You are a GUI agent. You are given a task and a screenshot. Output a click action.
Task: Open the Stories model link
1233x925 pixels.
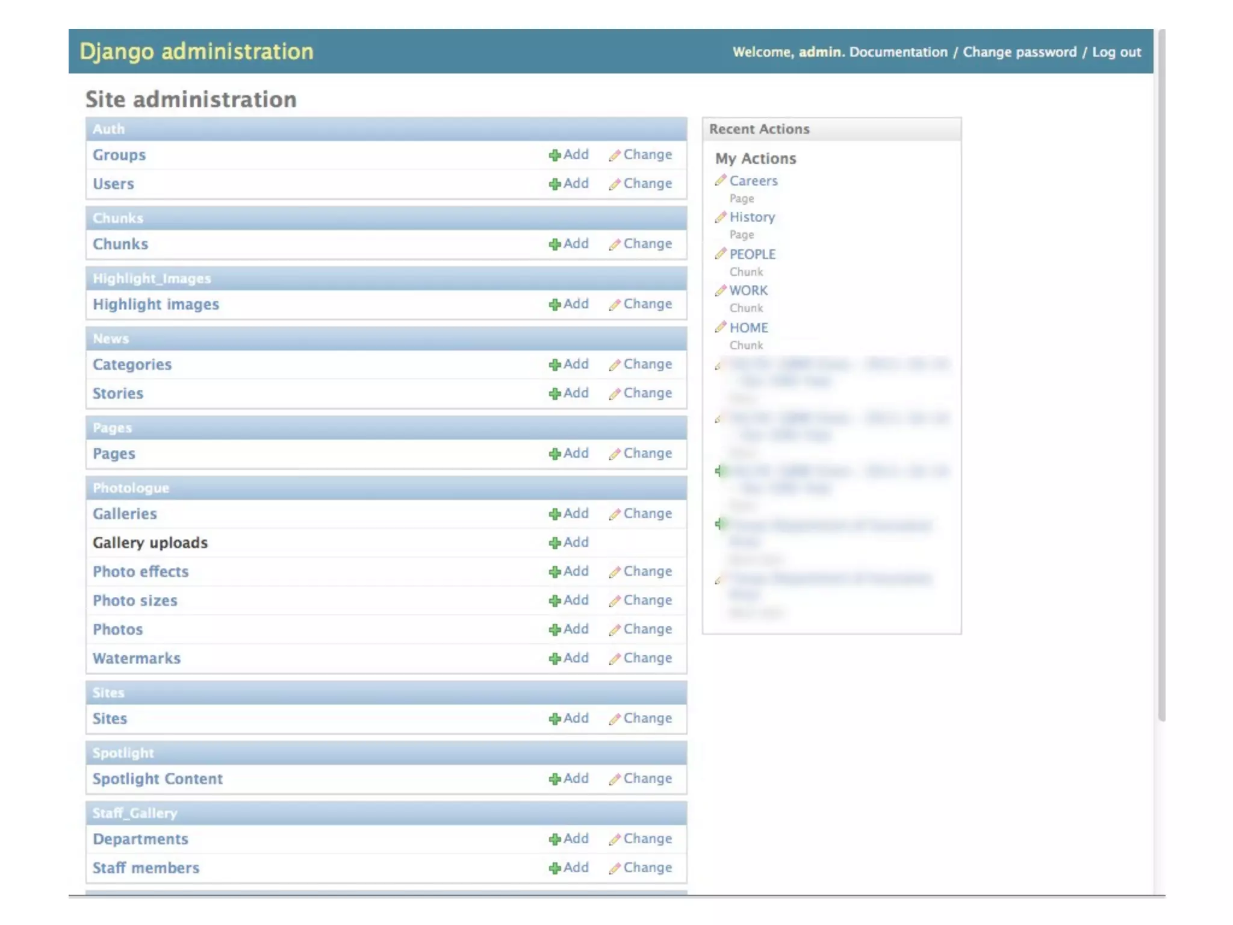[x=118, y=394]
